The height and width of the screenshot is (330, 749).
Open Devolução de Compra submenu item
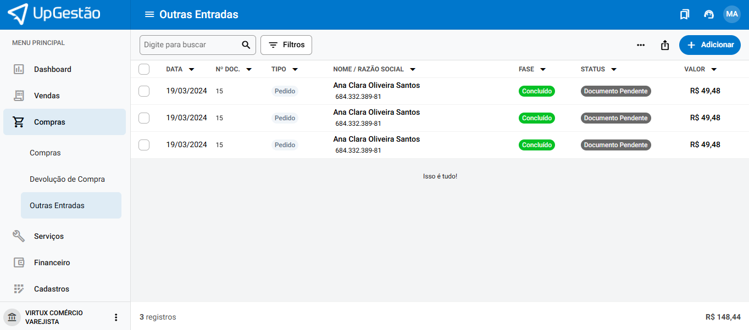(x=67, y=179)
